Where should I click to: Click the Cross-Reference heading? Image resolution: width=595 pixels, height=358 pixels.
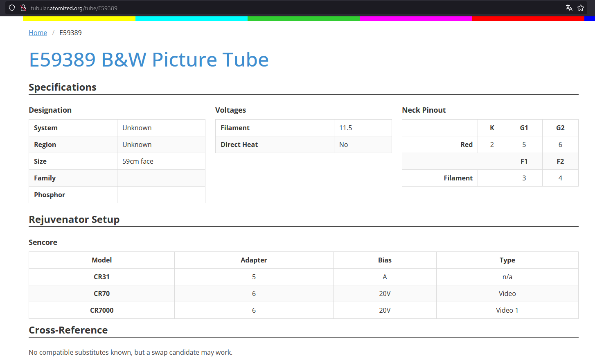68,330
